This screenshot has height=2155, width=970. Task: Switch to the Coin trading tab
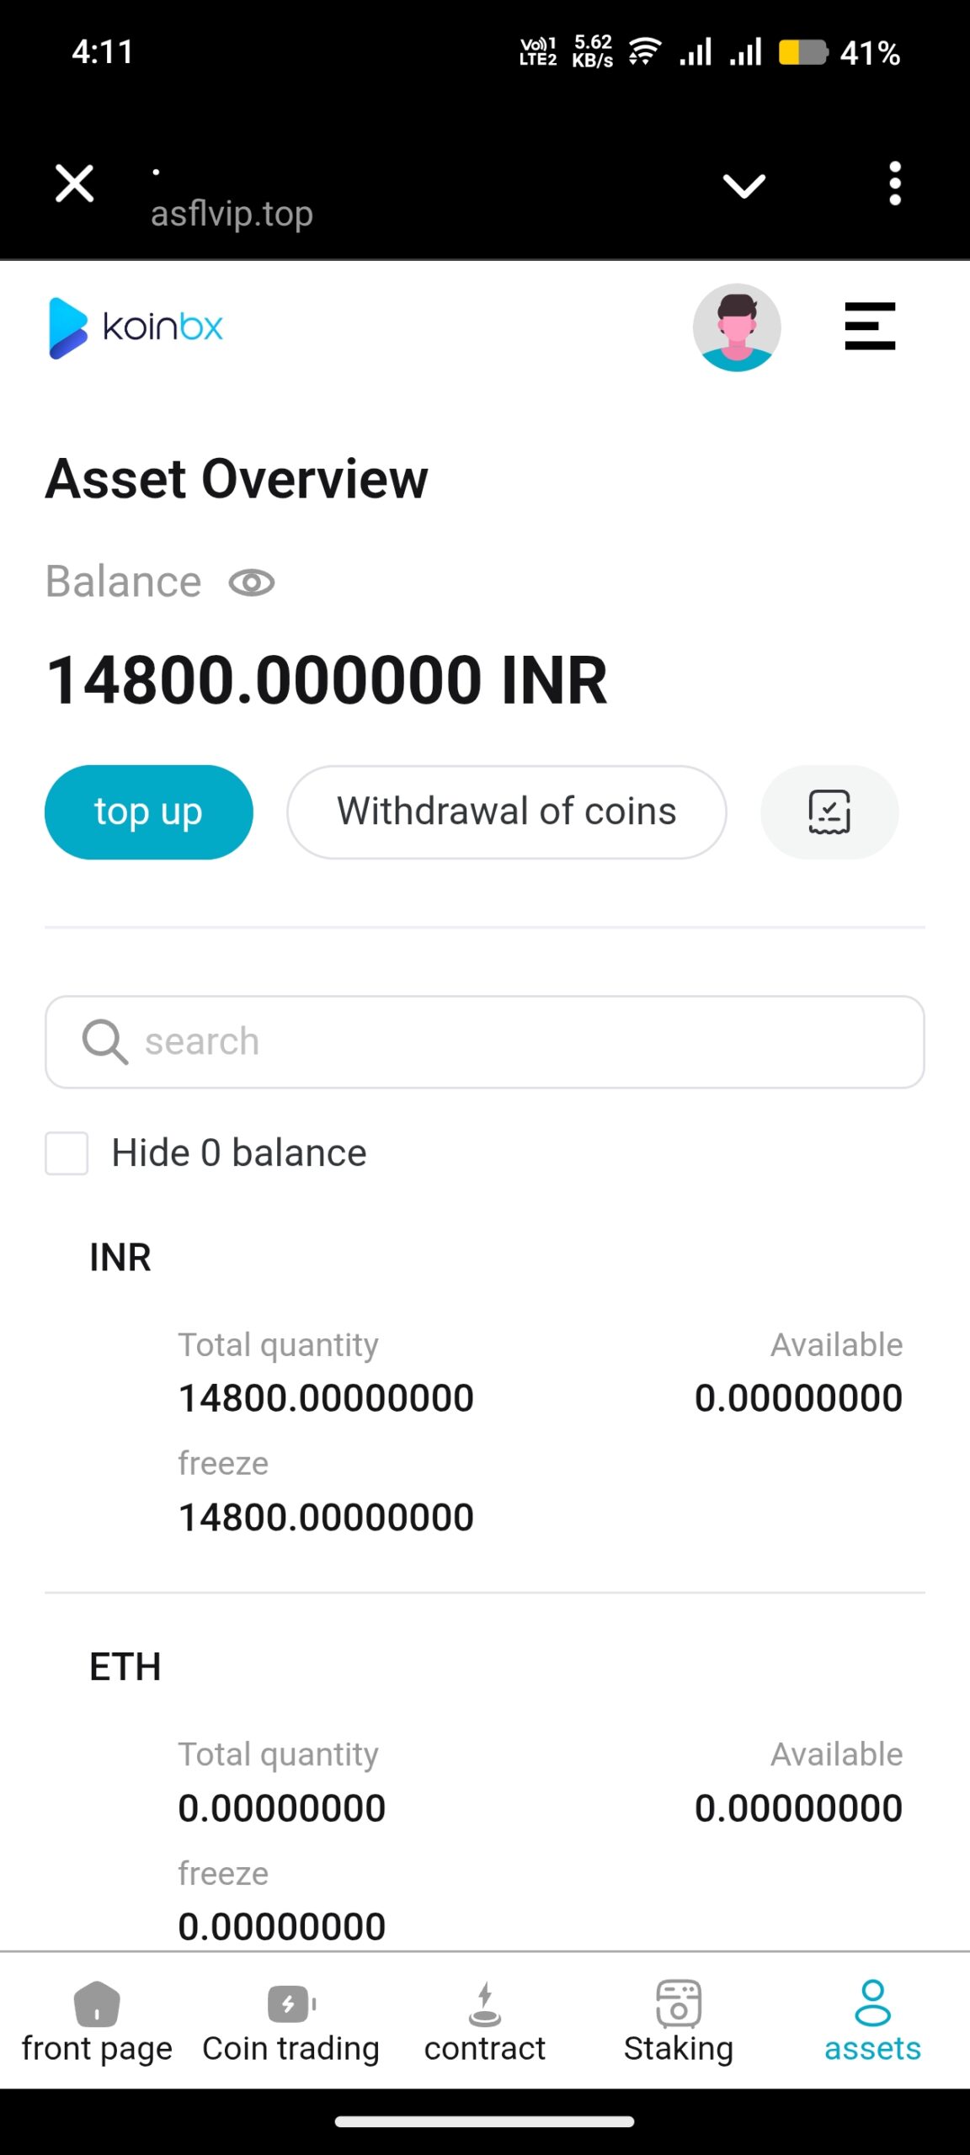290,2022
